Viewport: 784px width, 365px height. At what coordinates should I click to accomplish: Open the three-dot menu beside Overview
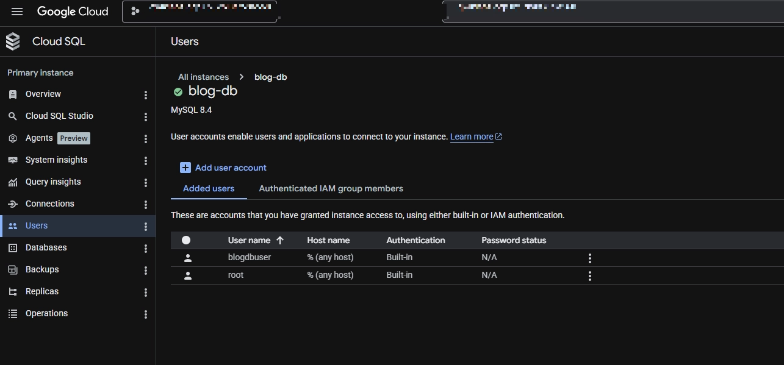(145, 94)
